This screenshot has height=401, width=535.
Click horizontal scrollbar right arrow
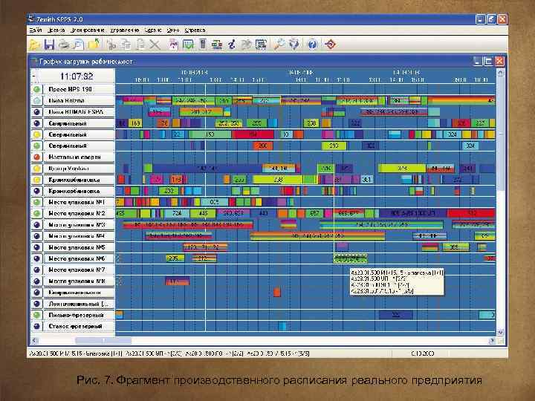pyautogui.click(x=492, y=340)
